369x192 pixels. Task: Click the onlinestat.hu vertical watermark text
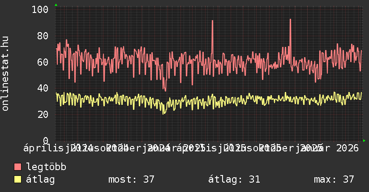(5, 74)
